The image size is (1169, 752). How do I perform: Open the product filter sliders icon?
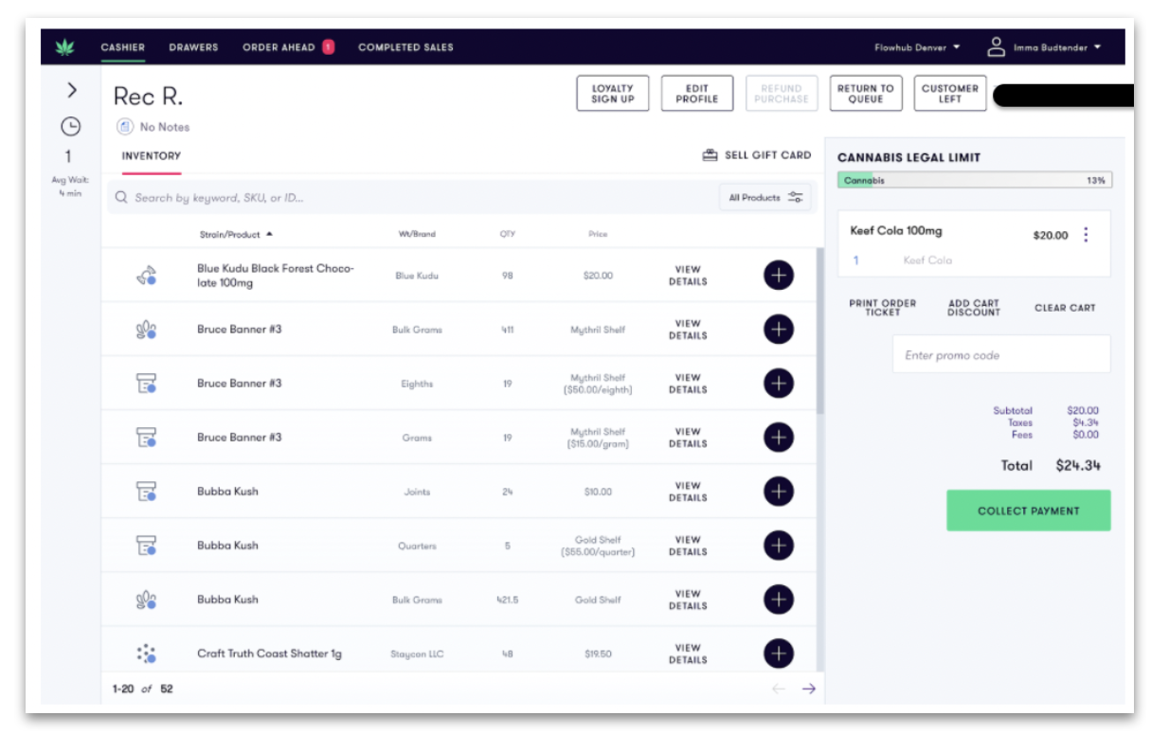(796, 198)
